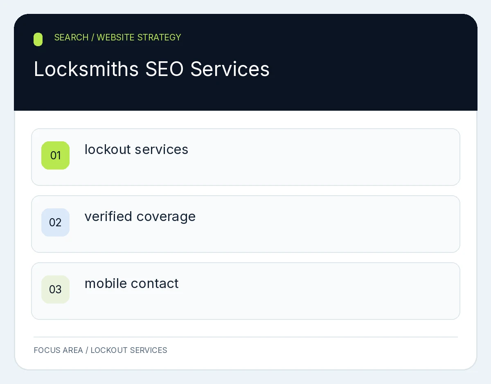Click the pale green 03 number badge
Screen dimensions: 491x384
tap(55, 289)
